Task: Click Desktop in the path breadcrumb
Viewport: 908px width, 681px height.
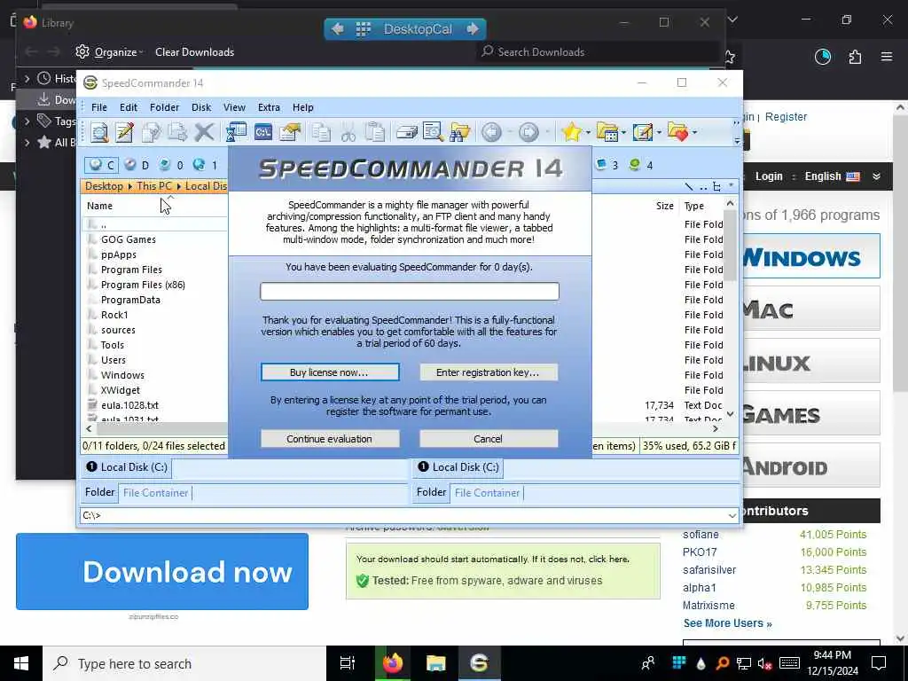Action: click(x=104, y=186)
